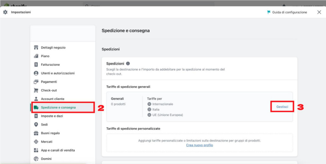Click the Check-out cart icon
Screen dimensions: 326x164
[36, 90]
